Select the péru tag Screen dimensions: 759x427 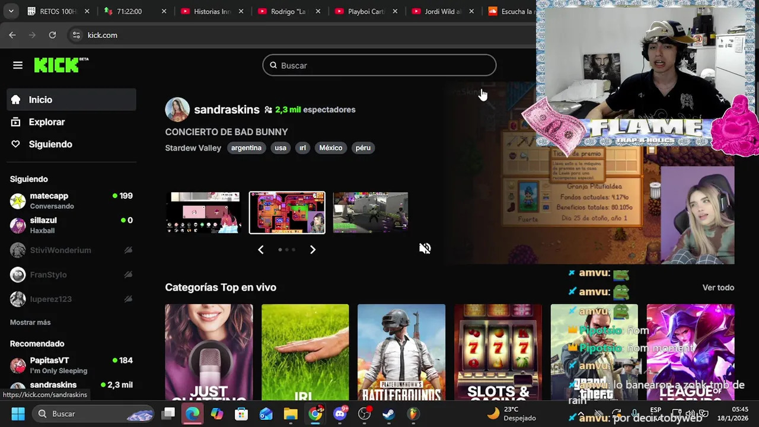pyautogui.click(x=363, y=148)
